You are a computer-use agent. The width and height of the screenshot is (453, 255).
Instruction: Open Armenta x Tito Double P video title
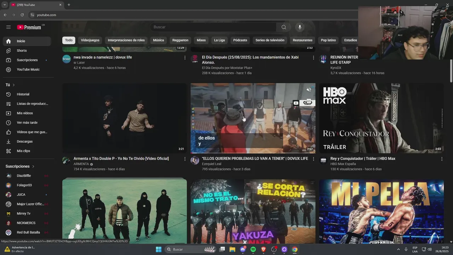121,159
